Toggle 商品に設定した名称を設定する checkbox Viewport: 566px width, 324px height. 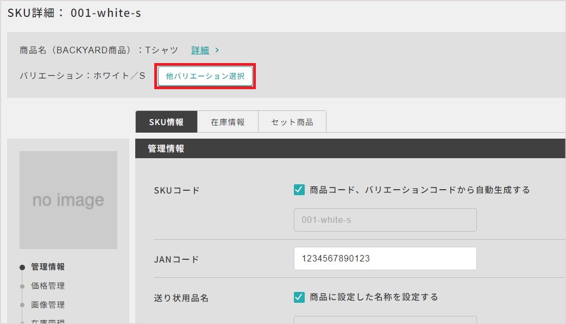(299, 297)
